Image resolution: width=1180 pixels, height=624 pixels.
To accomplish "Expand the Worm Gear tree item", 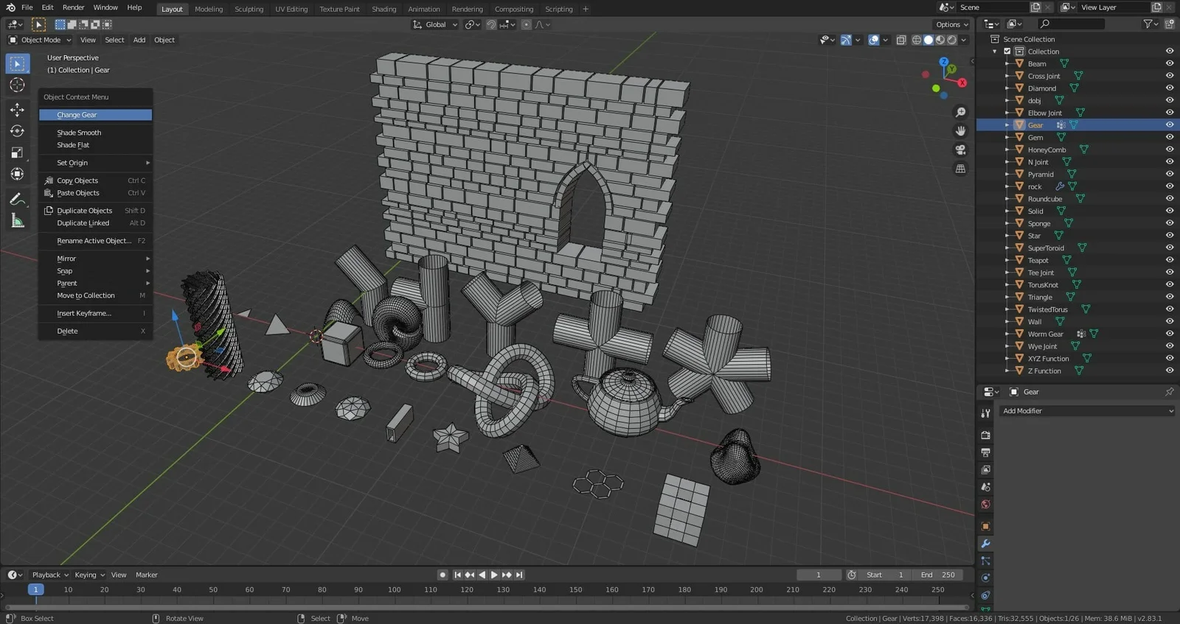I will coord(1007,334).
